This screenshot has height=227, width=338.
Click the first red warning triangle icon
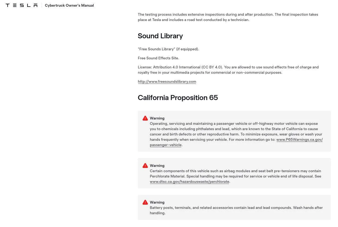(x=145, y=118)
